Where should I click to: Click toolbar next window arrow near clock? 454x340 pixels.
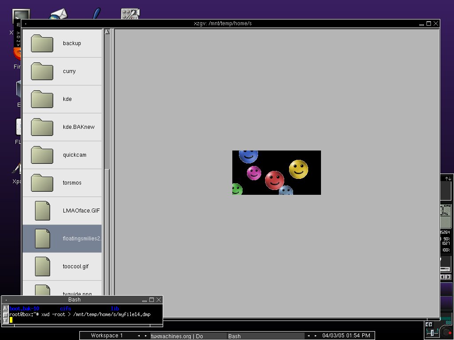[316, 336]
